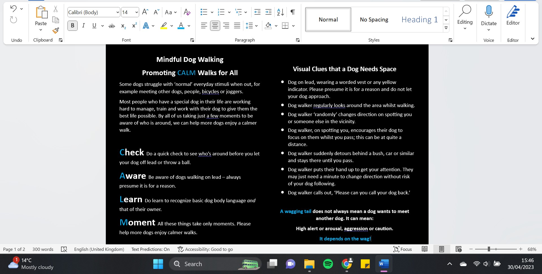The width and height of the screenshot is (542, 274).
Task: Click English (United Kingdom) language status
Action: pos(99,249)
